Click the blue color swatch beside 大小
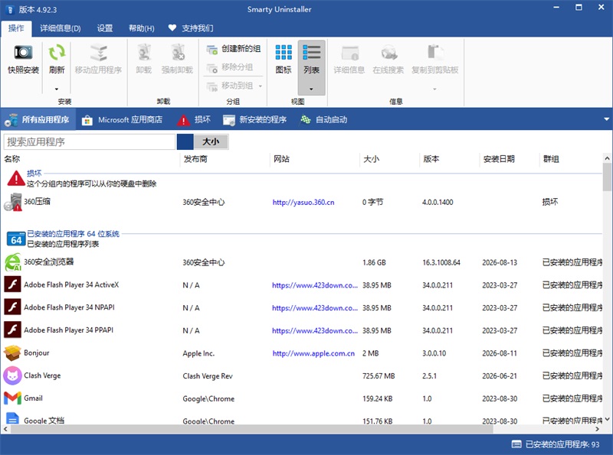Screen dimensions: 613x455 pyautogui.click(x=185, y=141)
